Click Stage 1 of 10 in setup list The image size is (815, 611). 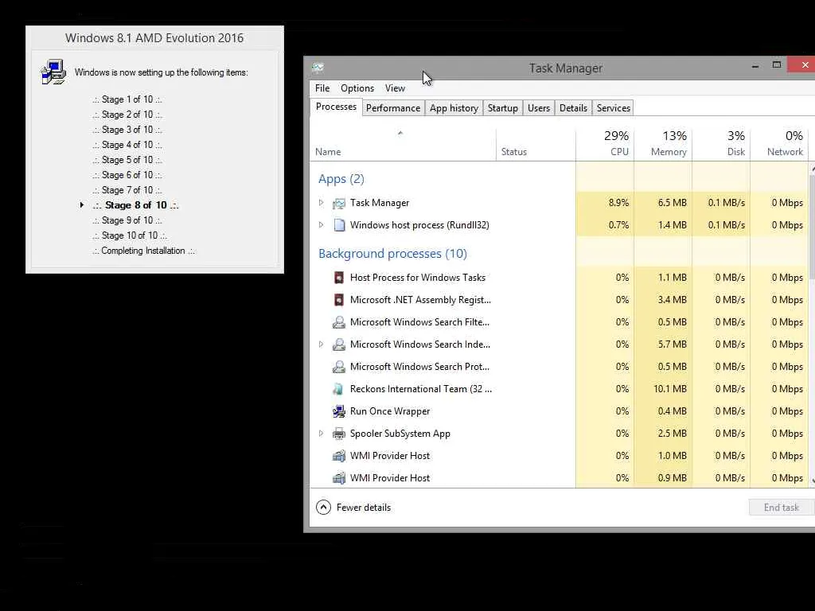(127, 99)
